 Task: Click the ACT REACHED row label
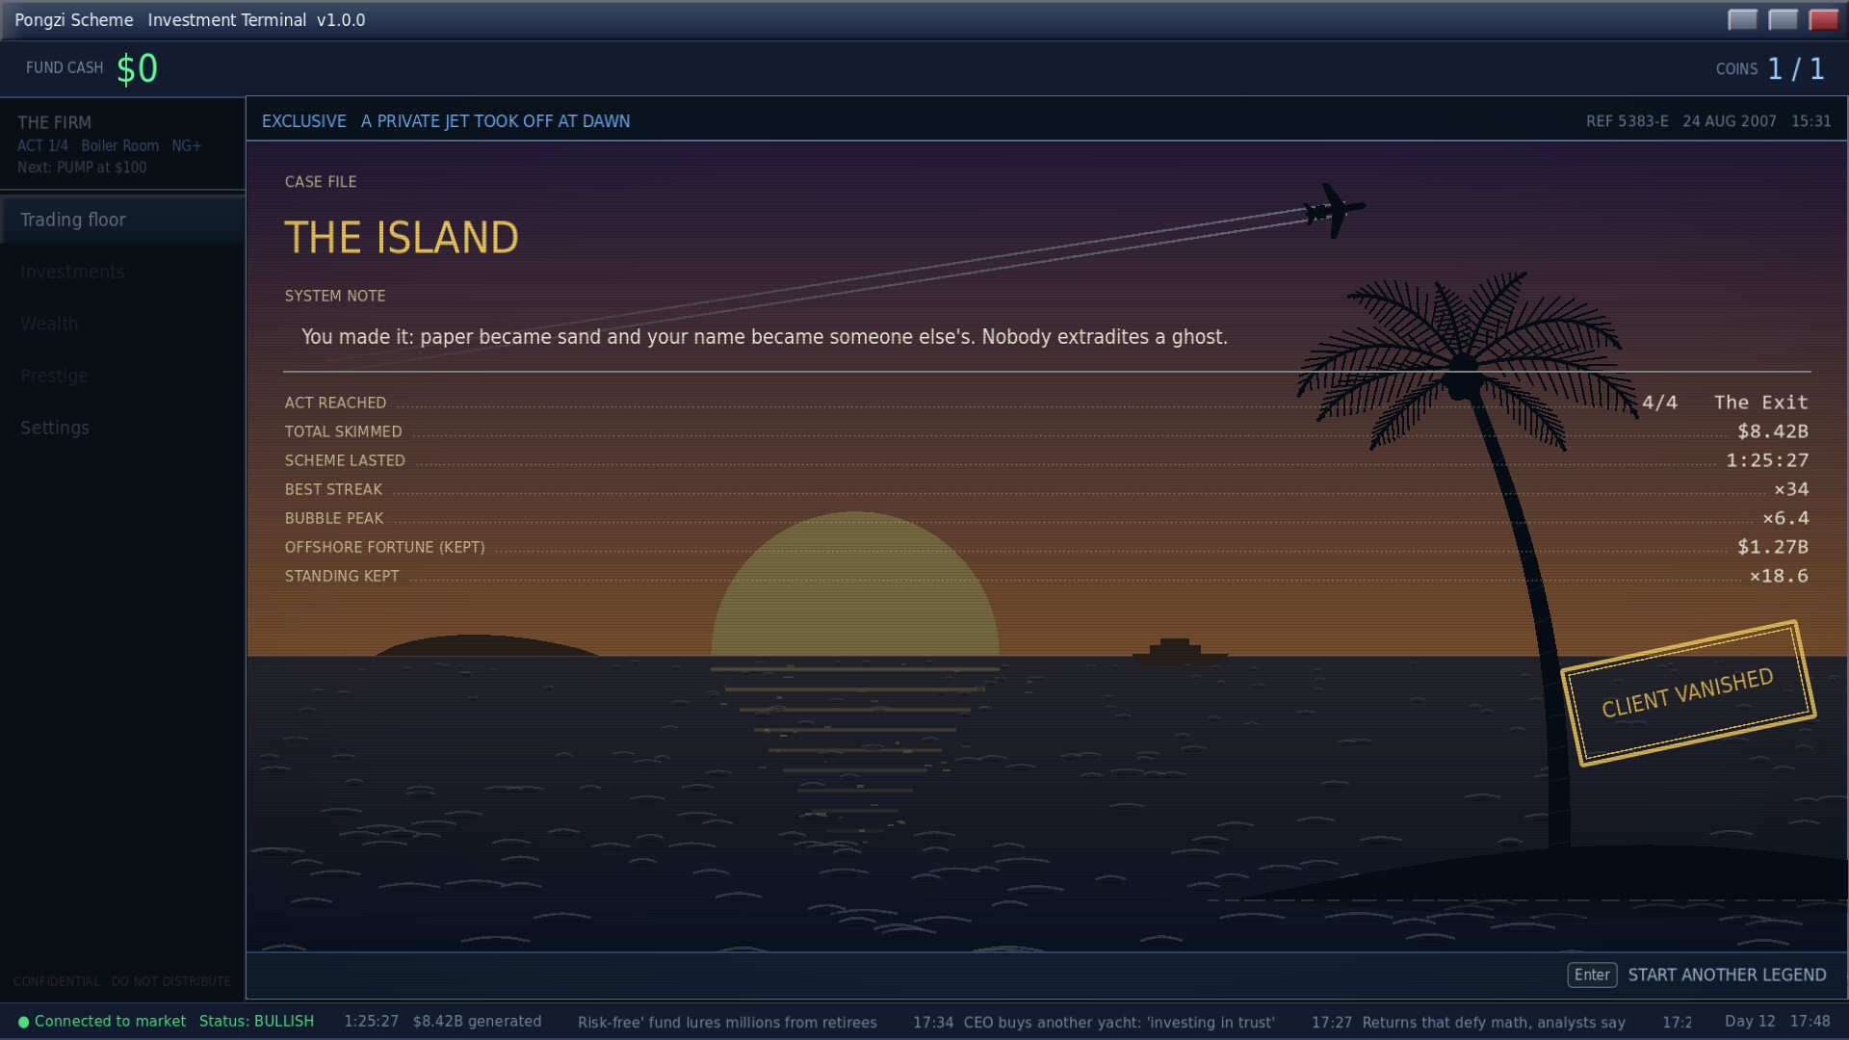(335, 403)
